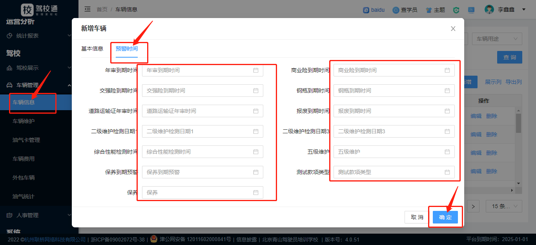Click the 驾校通 logo

(x=39, y=9)
